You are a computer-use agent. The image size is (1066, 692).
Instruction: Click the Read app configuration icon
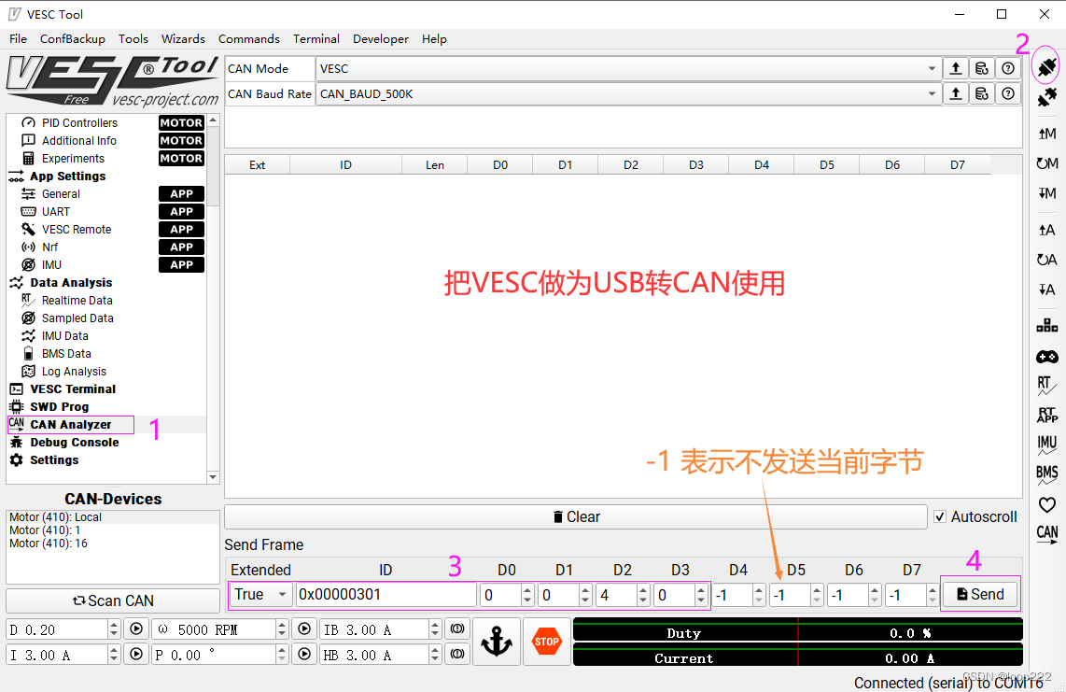(x=1047, y=230)
